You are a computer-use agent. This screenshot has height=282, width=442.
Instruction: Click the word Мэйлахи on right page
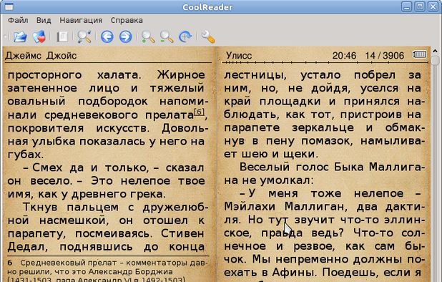click(x=250, y=207)
